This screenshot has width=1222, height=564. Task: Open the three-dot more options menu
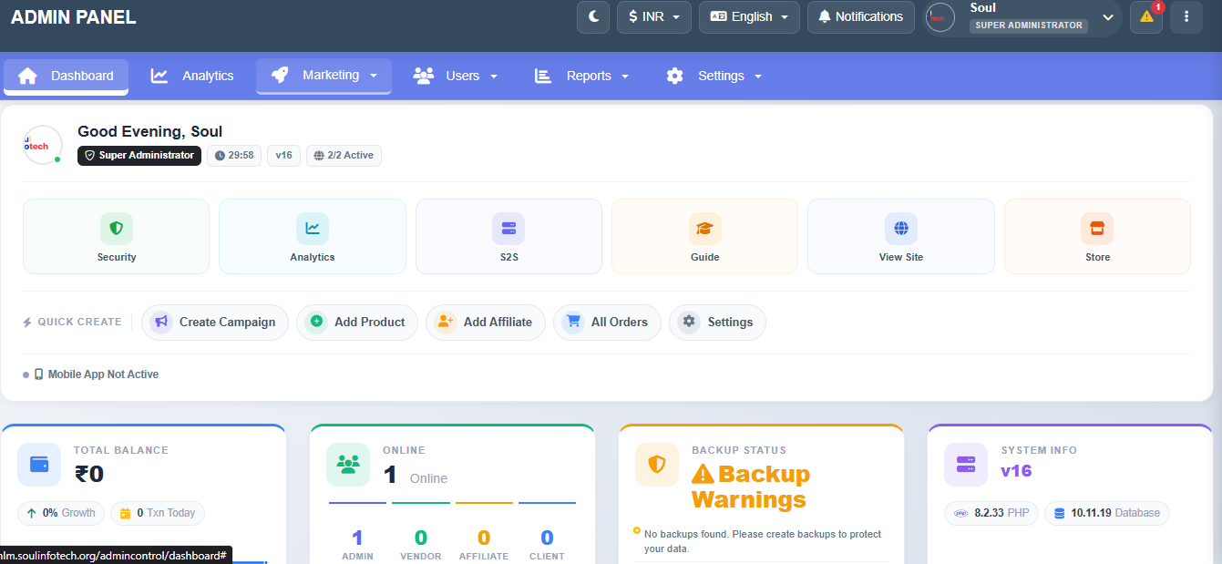click(x=1186, y=16)
